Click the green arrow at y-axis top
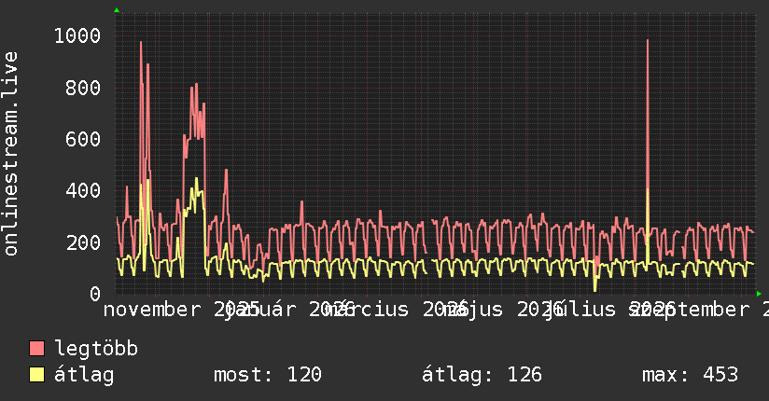This screenshot has height=401, width=769. (117, 10)
